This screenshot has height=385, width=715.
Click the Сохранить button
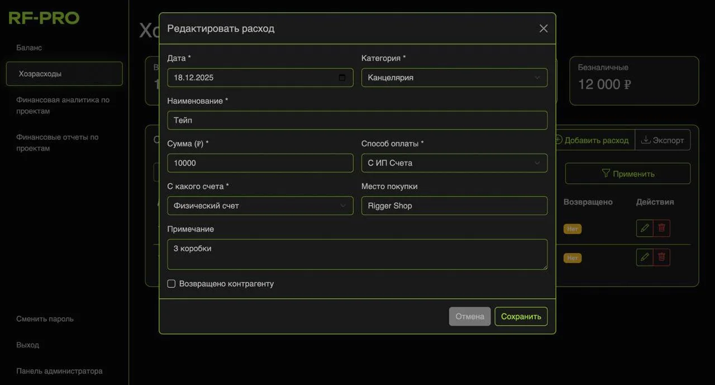tap(521, 316)
